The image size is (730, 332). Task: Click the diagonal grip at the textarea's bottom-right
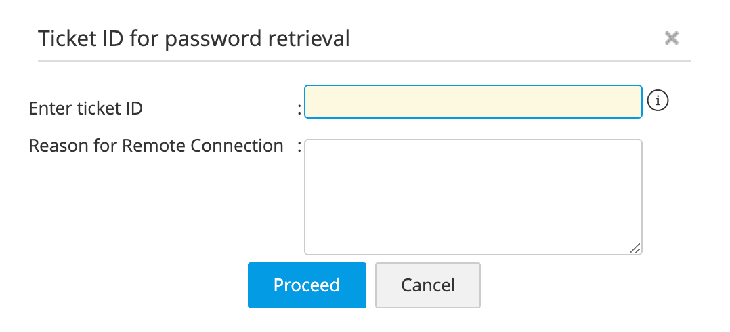[x=635, y=249]
